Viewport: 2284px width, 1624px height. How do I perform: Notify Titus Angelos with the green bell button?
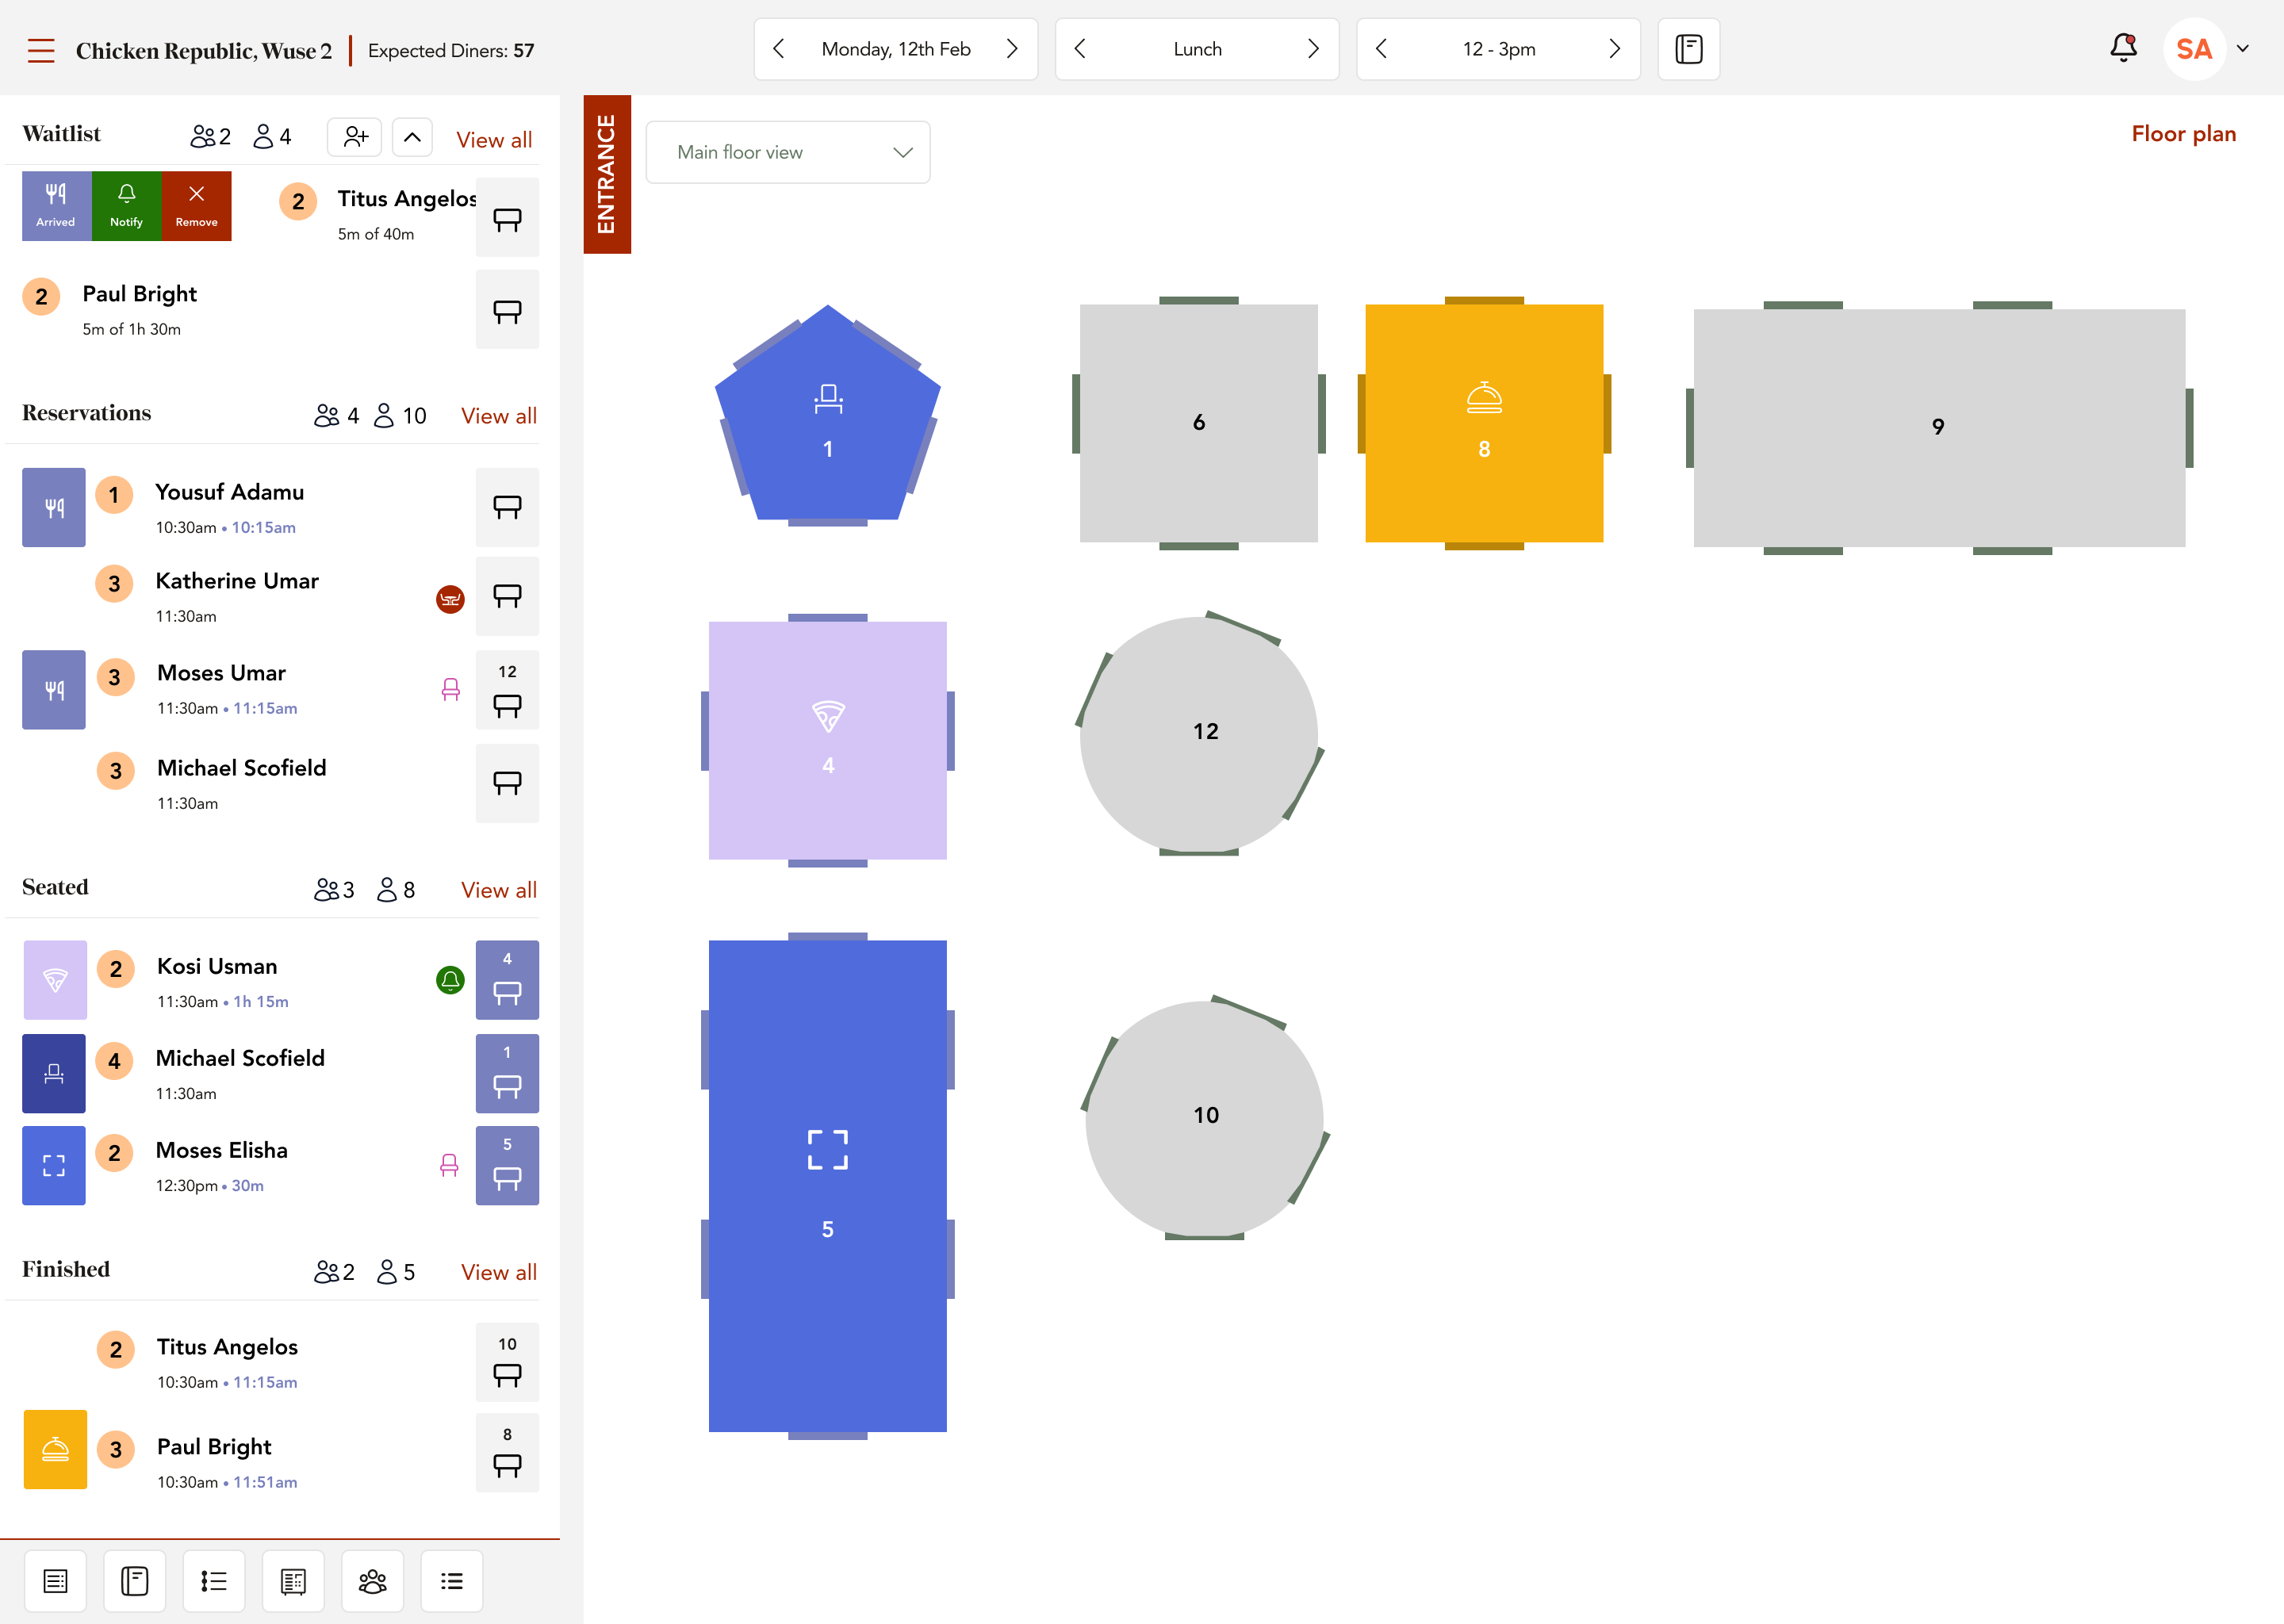[x=126, y=206]
